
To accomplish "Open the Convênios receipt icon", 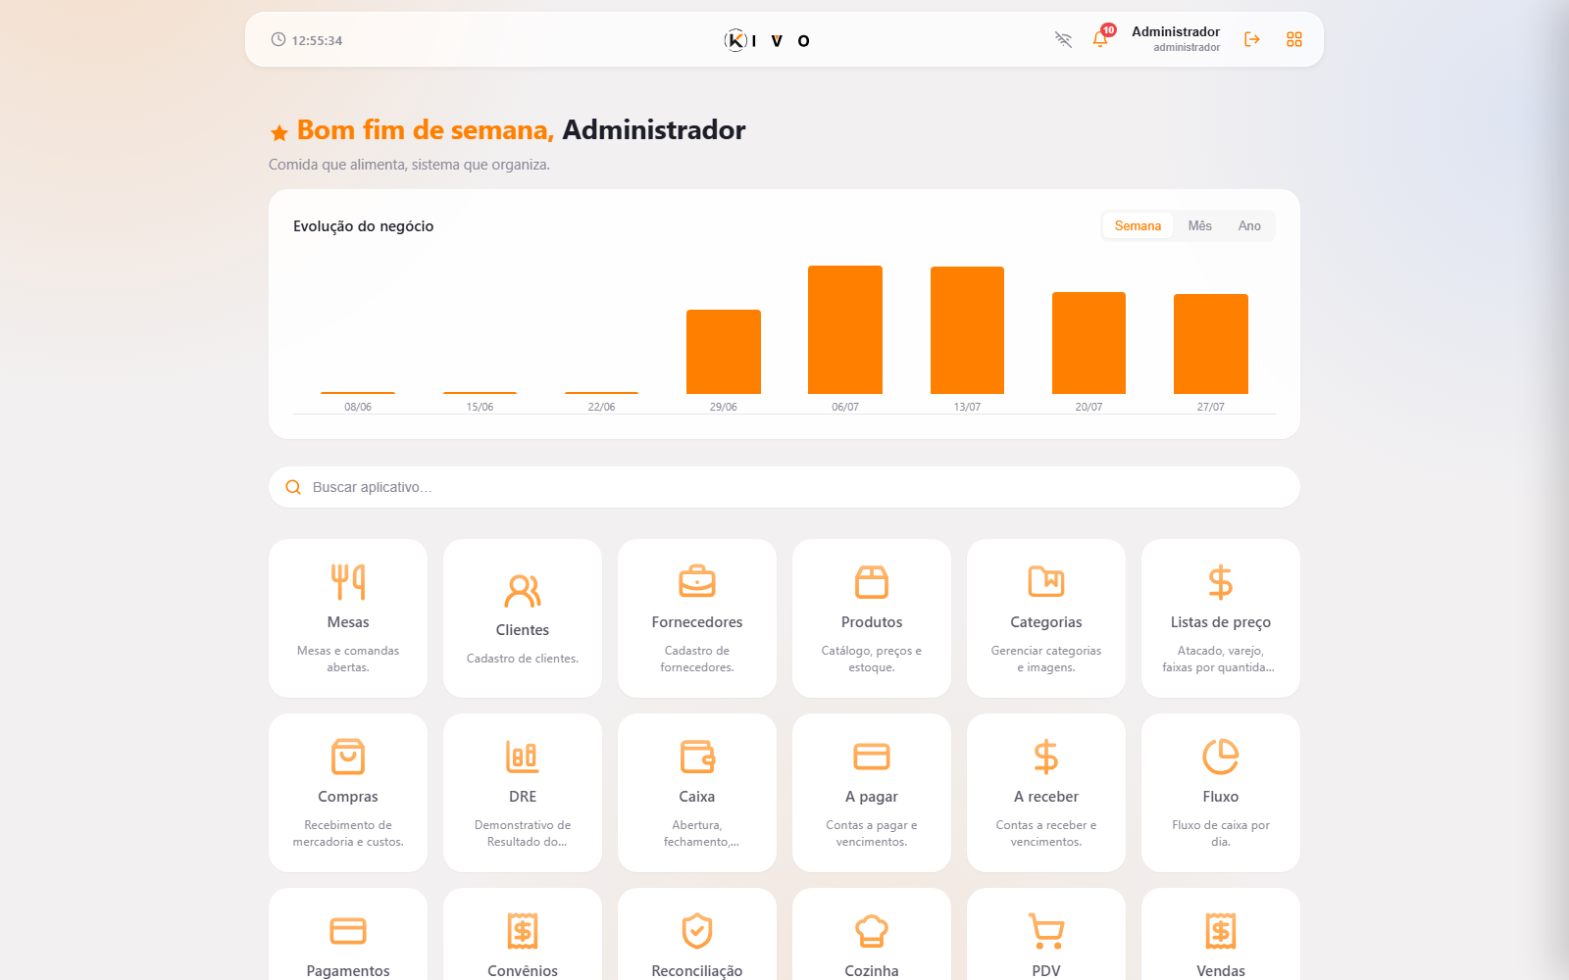I will 523,931.
